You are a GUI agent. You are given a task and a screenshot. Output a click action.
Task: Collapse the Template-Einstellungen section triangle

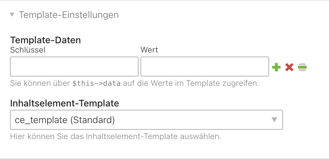click(12, 15)
